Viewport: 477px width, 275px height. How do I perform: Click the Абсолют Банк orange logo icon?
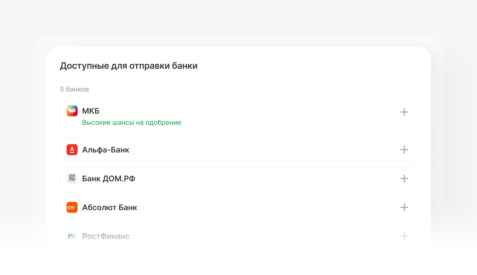pyautogui.click(x=72, y=207)
